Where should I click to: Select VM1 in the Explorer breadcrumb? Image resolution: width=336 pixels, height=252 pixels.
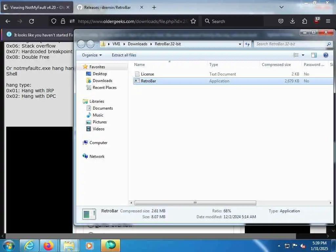(116, 44)
